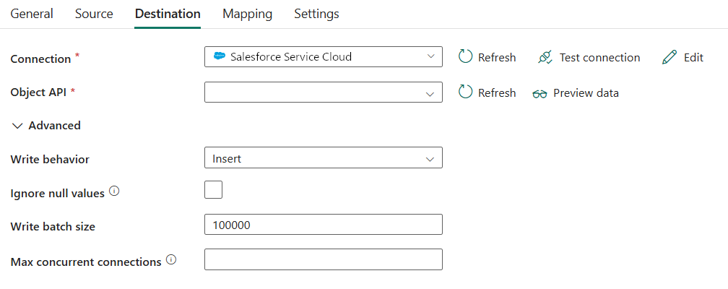Viewport: 728px width, 289px height.
Task: Click the Test connection button label
Action: coord(599,57)
